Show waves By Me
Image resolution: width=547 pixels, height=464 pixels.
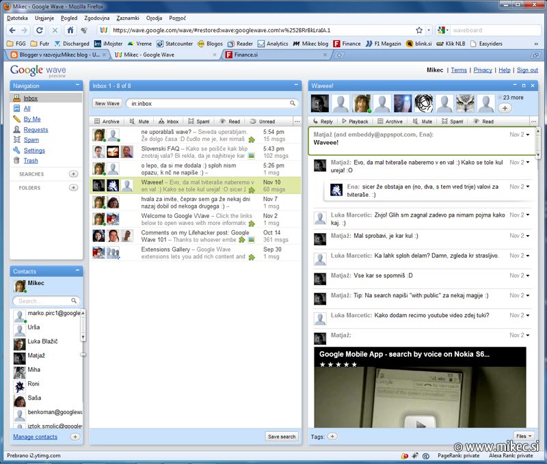(32, 119)
